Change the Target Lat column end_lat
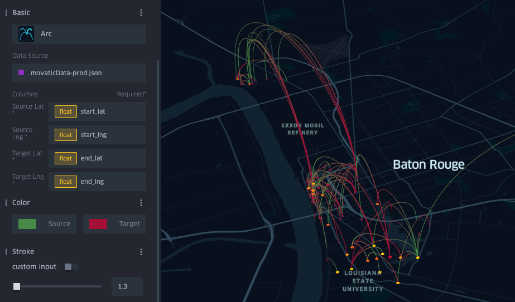The width and height of the screenshot is (515, 302). pos(97,158)
